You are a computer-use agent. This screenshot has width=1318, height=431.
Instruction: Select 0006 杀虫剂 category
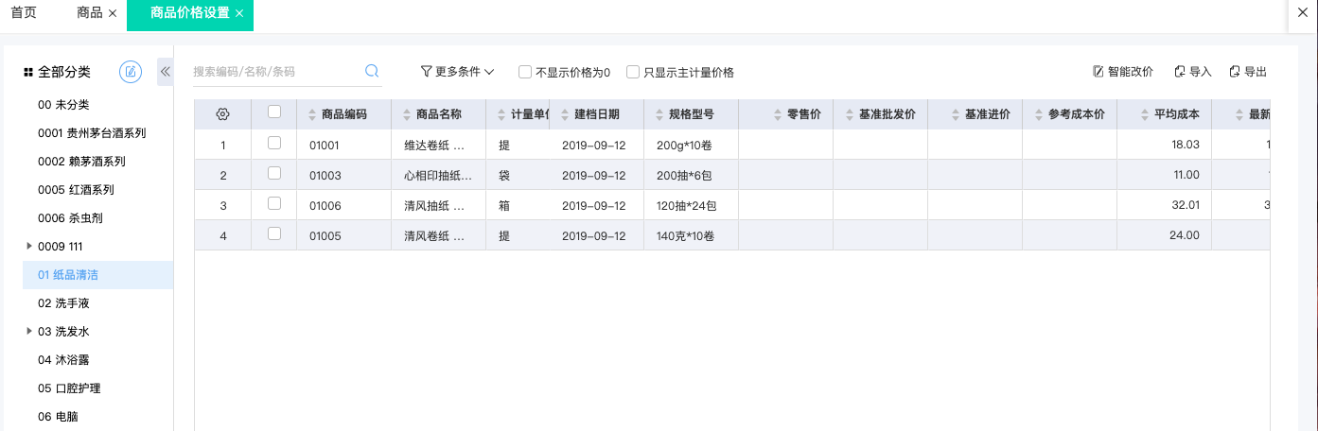click(x=70, y=218)
